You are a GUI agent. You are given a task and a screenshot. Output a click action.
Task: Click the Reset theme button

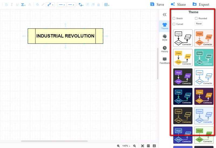tap(199, 24)
